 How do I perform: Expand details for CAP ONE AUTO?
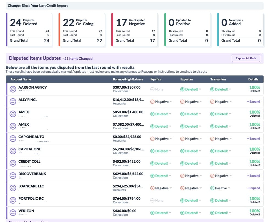[253, 139]
